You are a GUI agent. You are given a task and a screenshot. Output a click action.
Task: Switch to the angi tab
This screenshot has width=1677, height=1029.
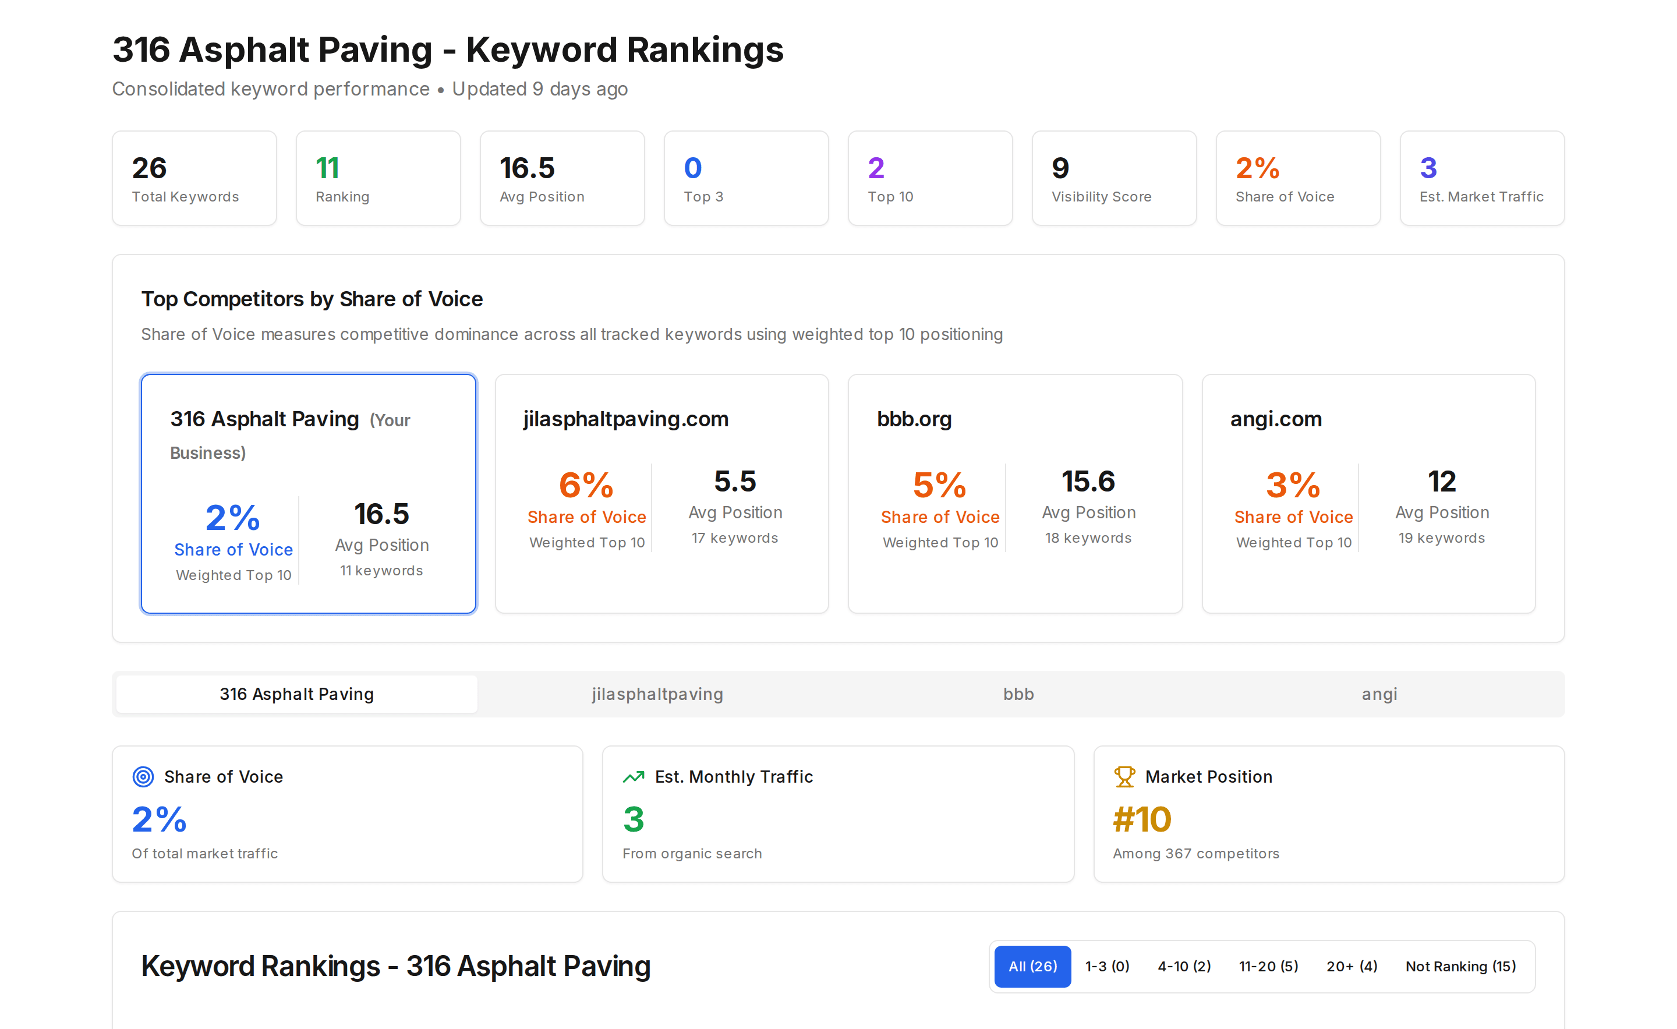pos(1379,694)
